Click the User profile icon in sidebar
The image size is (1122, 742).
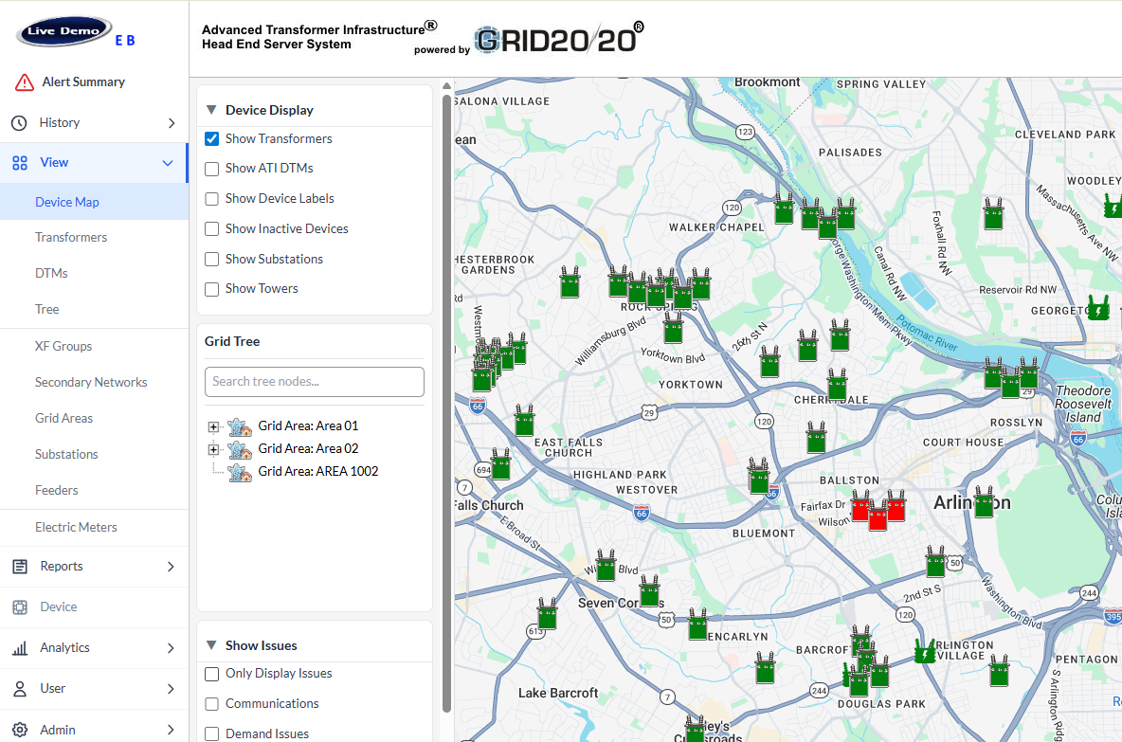[19, 689]
